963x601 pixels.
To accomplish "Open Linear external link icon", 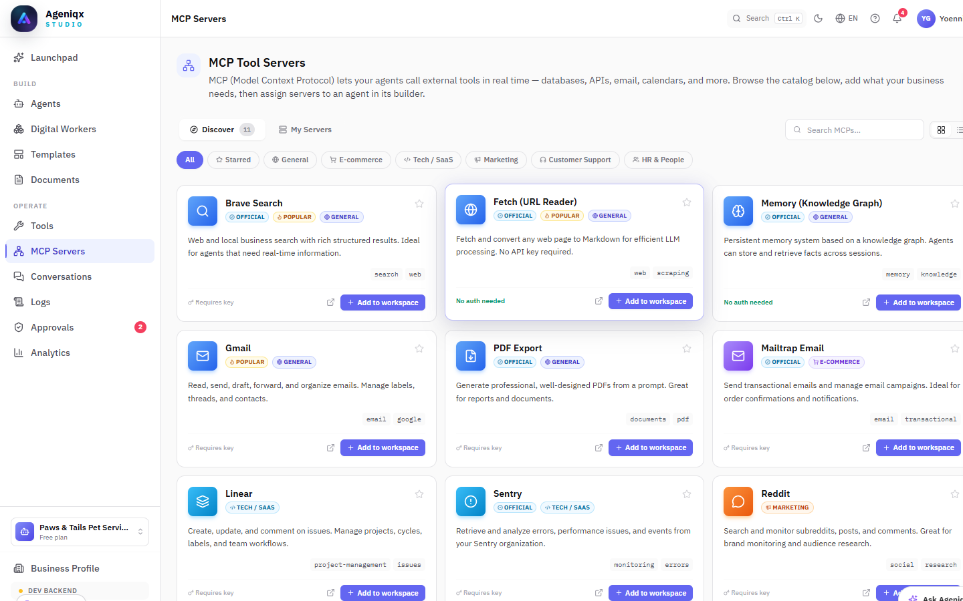I will click(x=330, y=593).
